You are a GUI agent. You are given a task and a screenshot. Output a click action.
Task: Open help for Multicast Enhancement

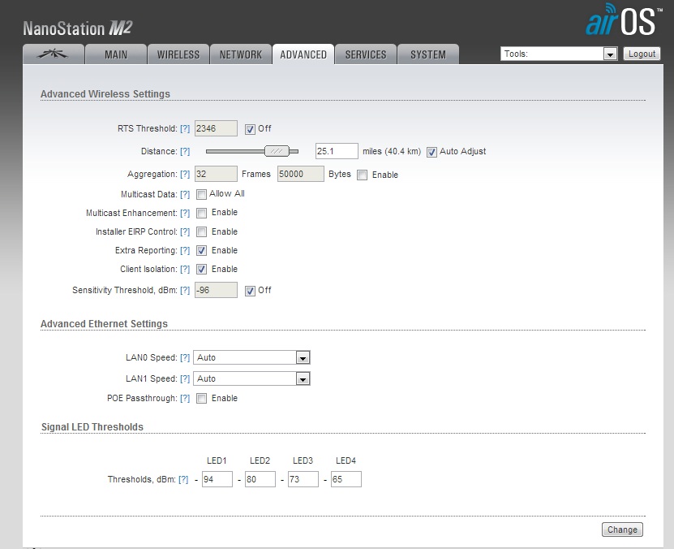click(185, 213)
